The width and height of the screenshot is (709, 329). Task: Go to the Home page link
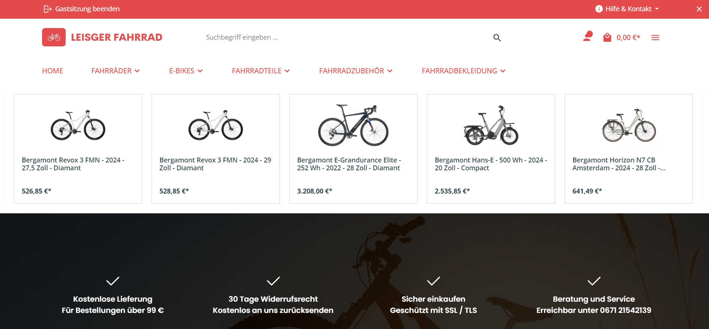(x=53, y=71)
